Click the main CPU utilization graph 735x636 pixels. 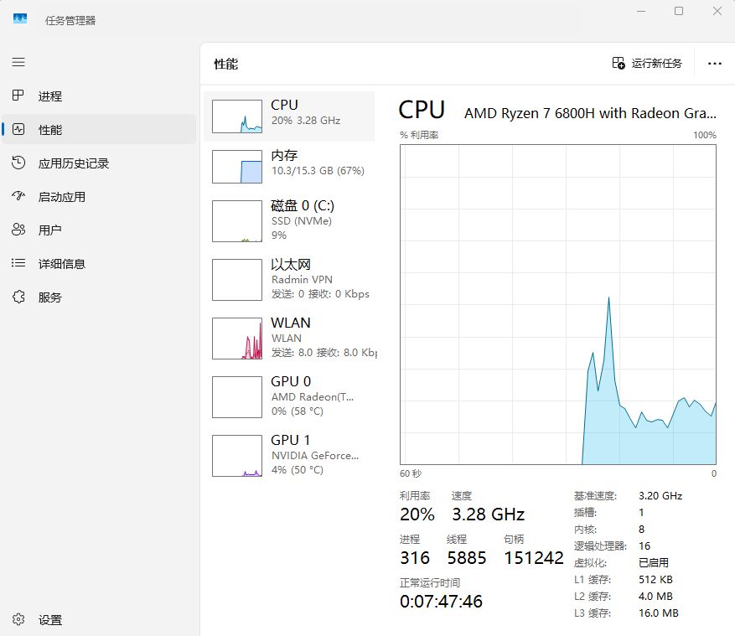(x=558, y=305)
